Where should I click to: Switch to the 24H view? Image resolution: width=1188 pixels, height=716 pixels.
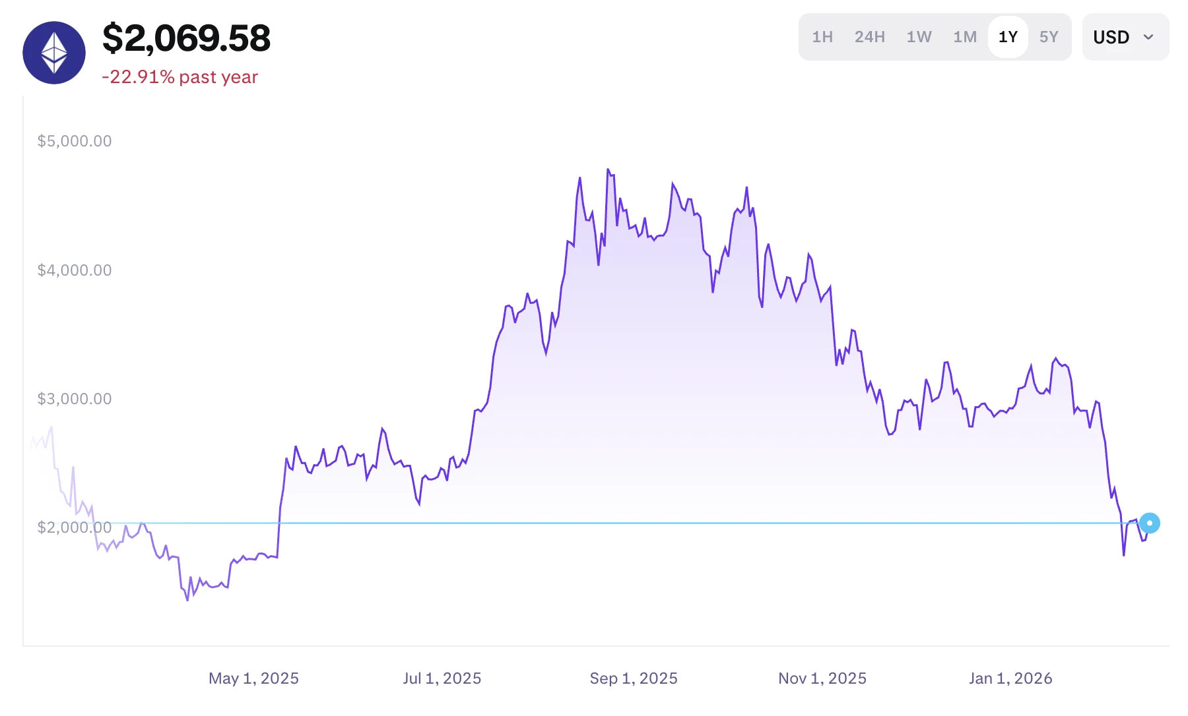click(869, 38)
